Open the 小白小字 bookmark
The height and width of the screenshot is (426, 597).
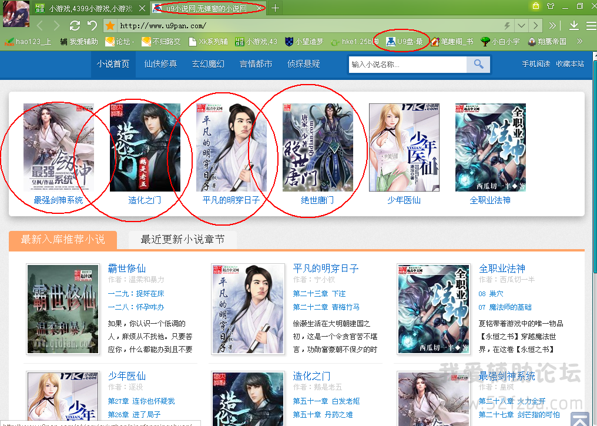(x=500, y=42)
